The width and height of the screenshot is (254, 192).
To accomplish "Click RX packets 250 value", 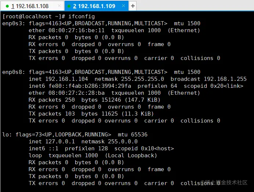I will tap(70, 100).
